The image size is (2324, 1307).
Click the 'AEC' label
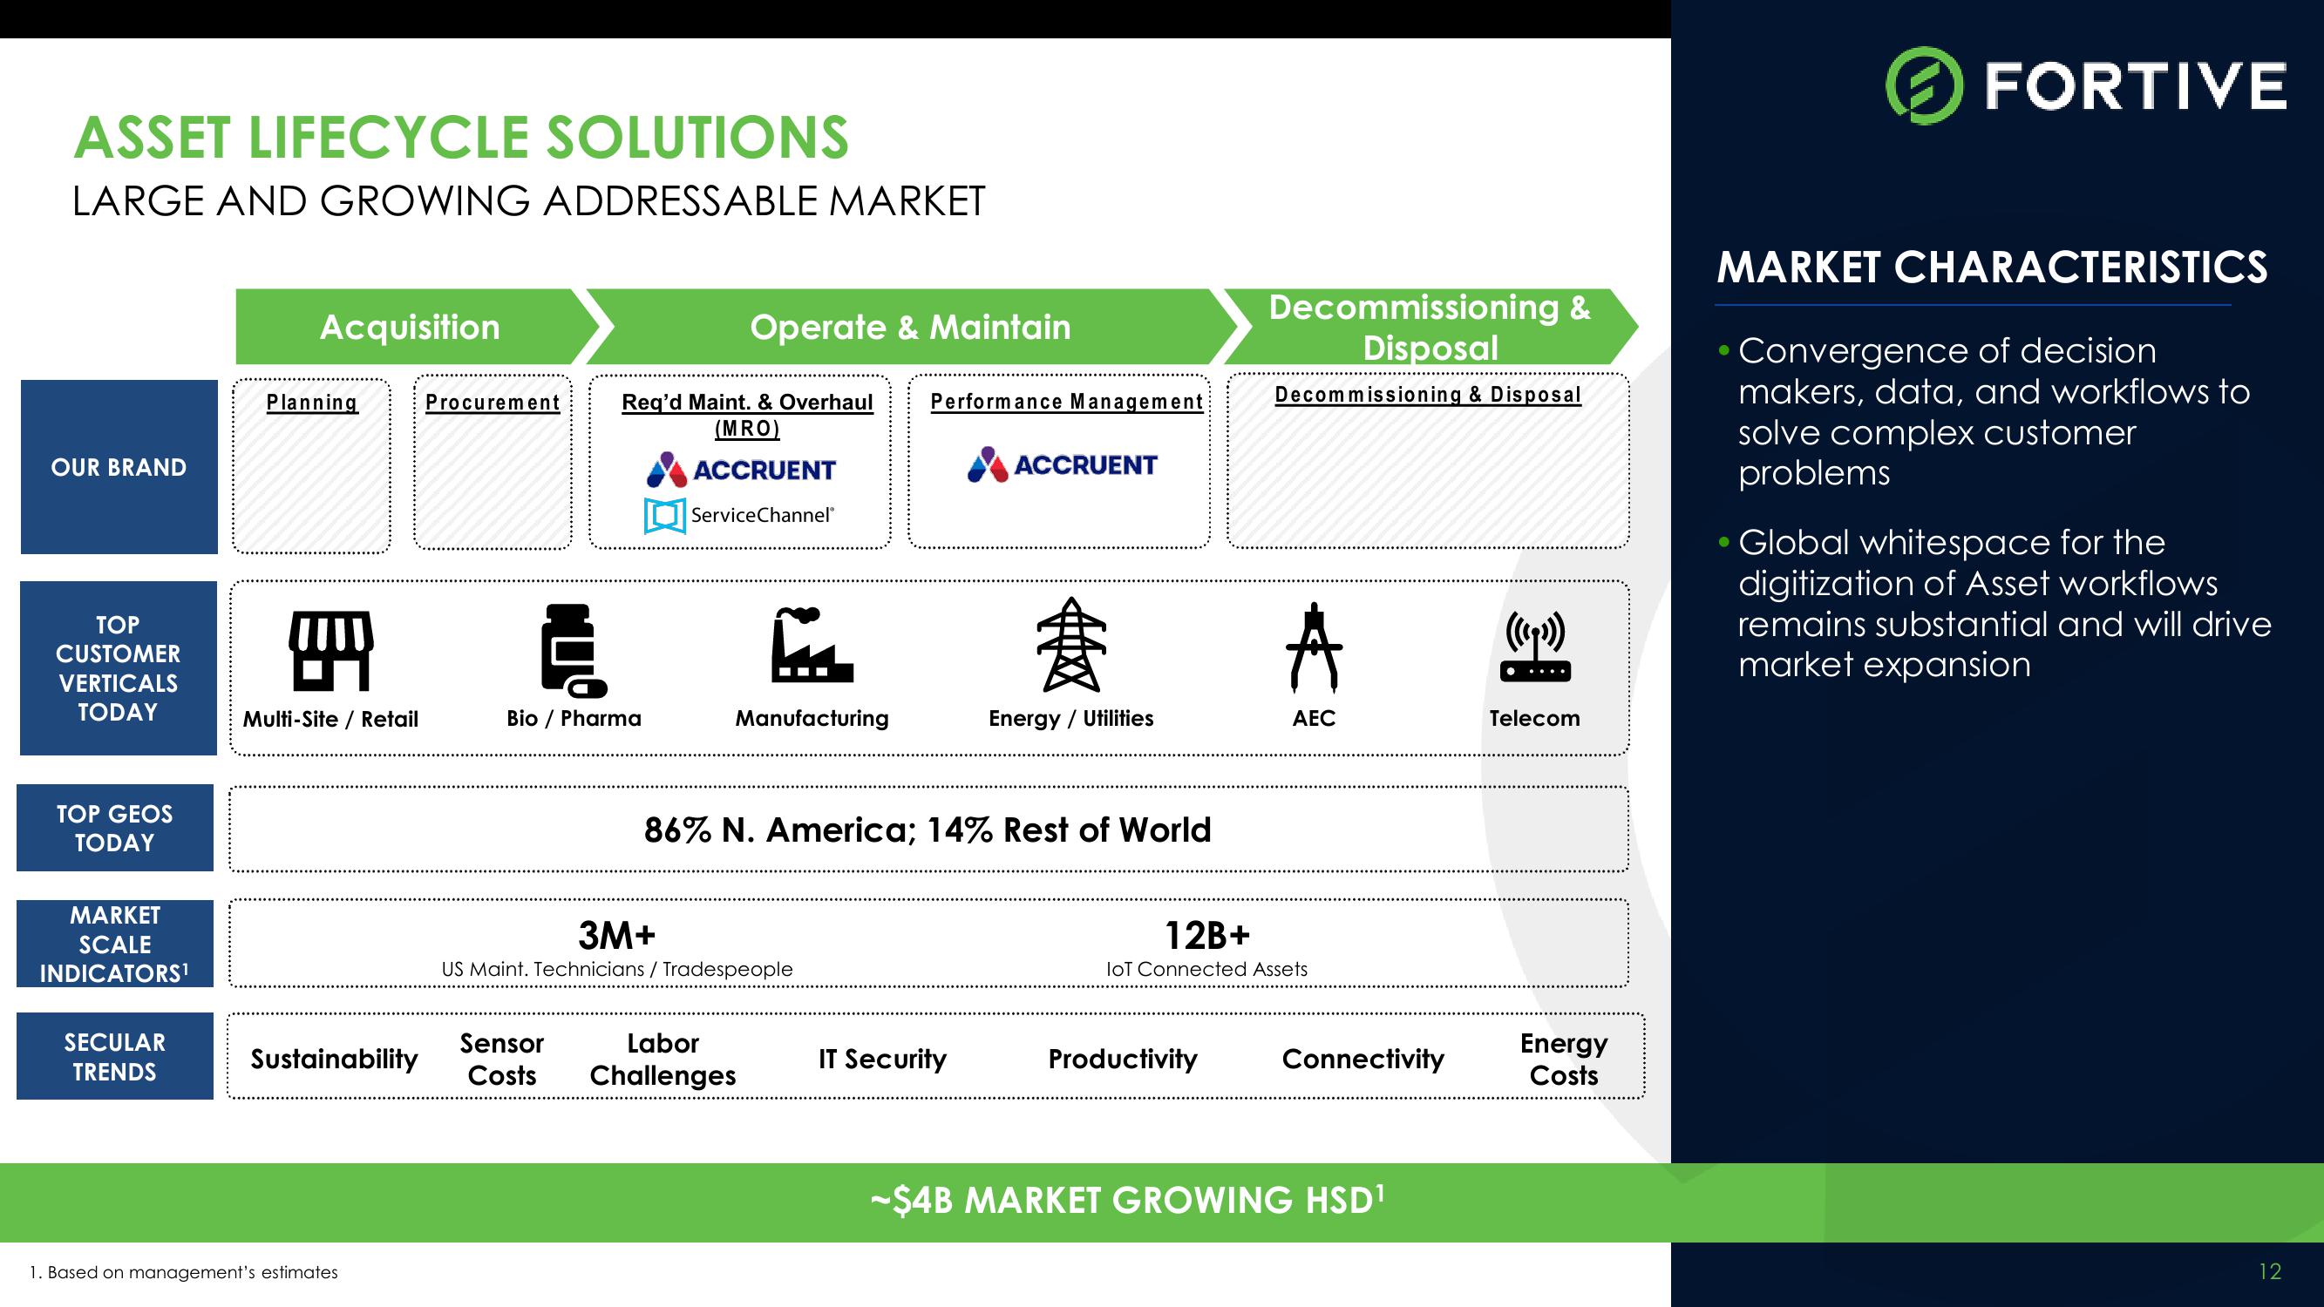(x=1314, y=718)
